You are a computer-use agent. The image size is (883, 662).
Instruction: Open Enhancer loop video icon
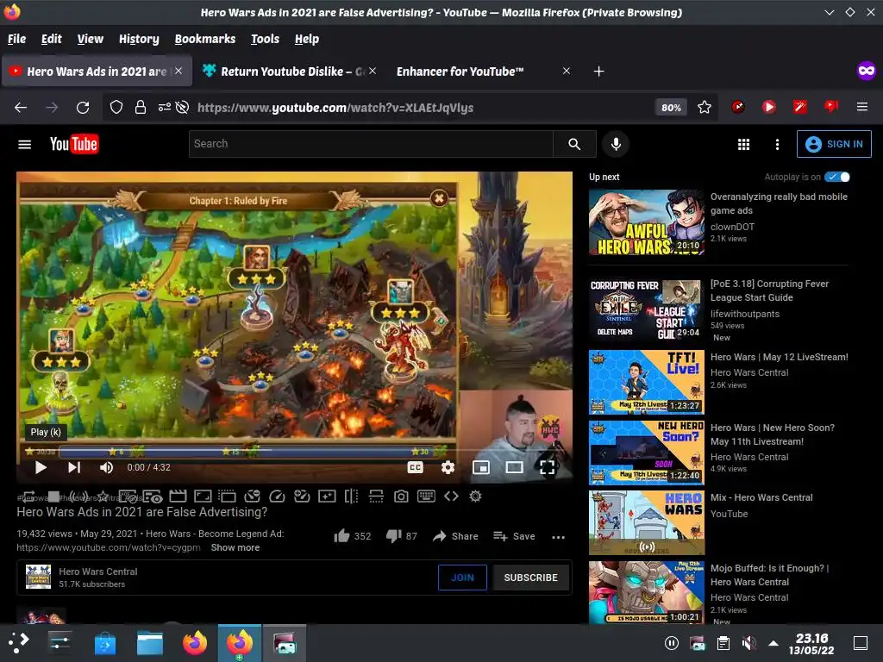click(x=28, y=496)
